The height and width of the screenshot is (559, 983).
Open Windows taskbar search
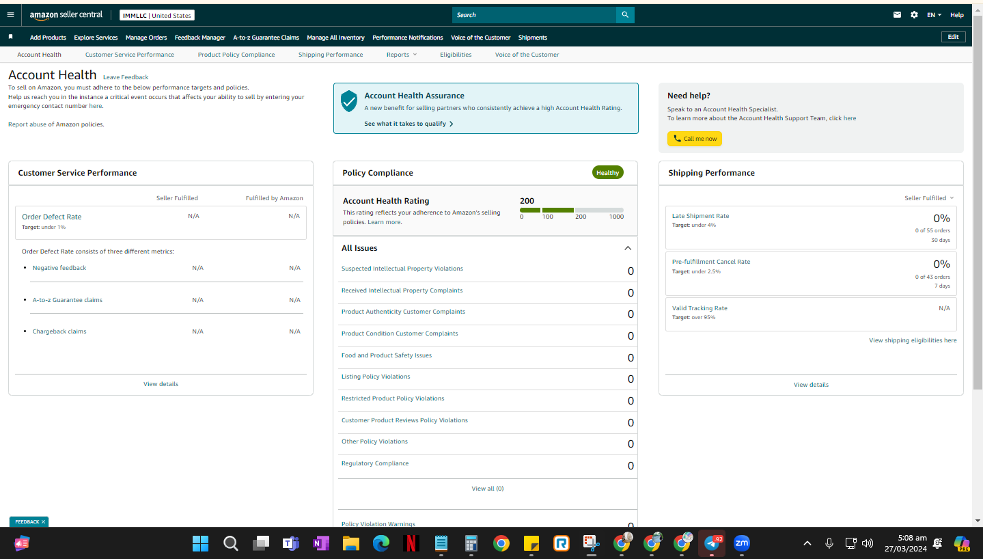231,543
